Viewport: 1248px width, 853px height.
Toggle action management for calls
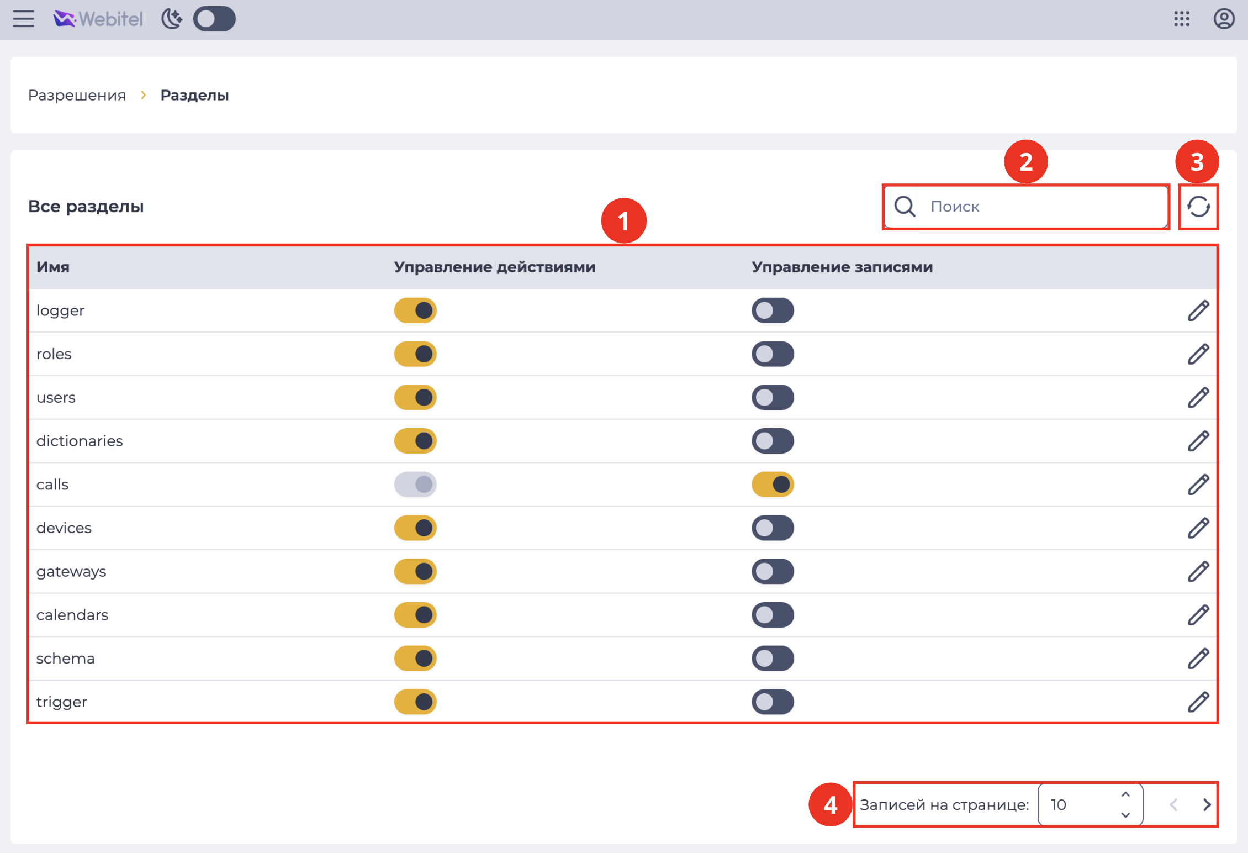(x=415, y=485)
